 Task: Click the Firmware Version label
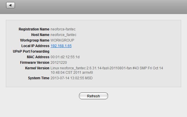(x=34, y=63)
